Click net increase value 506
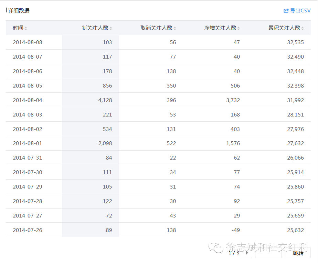Viewport: 318px width, 263px height. pos(235,86)
